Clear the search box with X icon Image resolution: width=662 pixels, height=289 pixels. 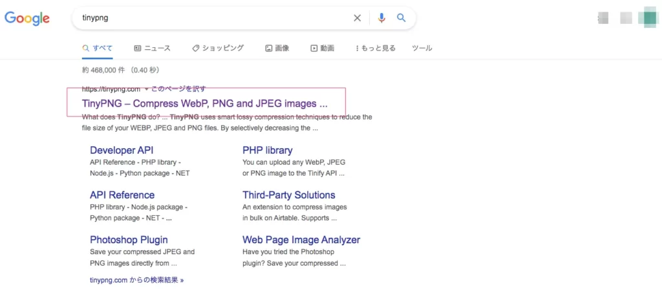tap(357, 18)
